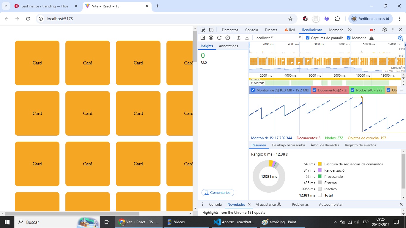Open the Problemas drawer tab

300,204
